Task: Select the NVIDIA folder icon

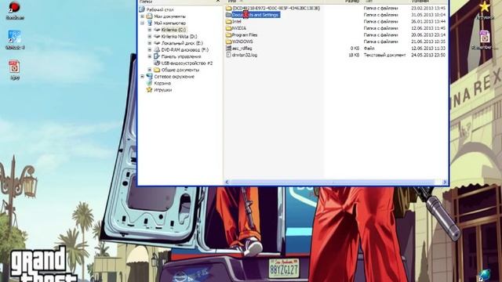Action: [x=228, y=28]
